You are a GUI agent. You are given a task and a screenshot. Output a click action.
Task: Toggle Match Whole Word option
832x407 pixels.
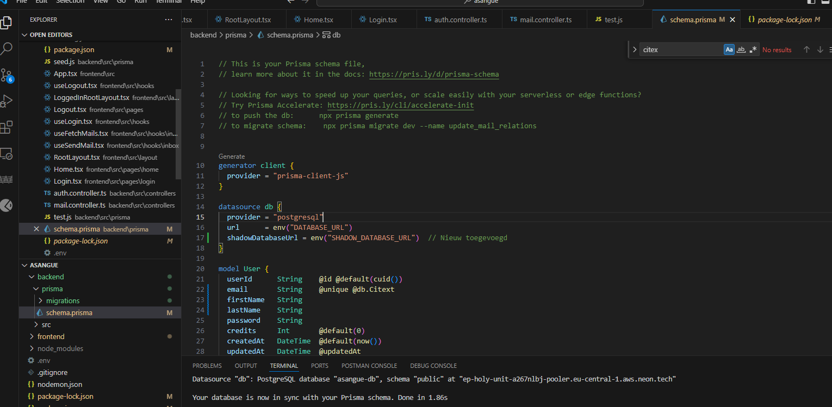741,49
